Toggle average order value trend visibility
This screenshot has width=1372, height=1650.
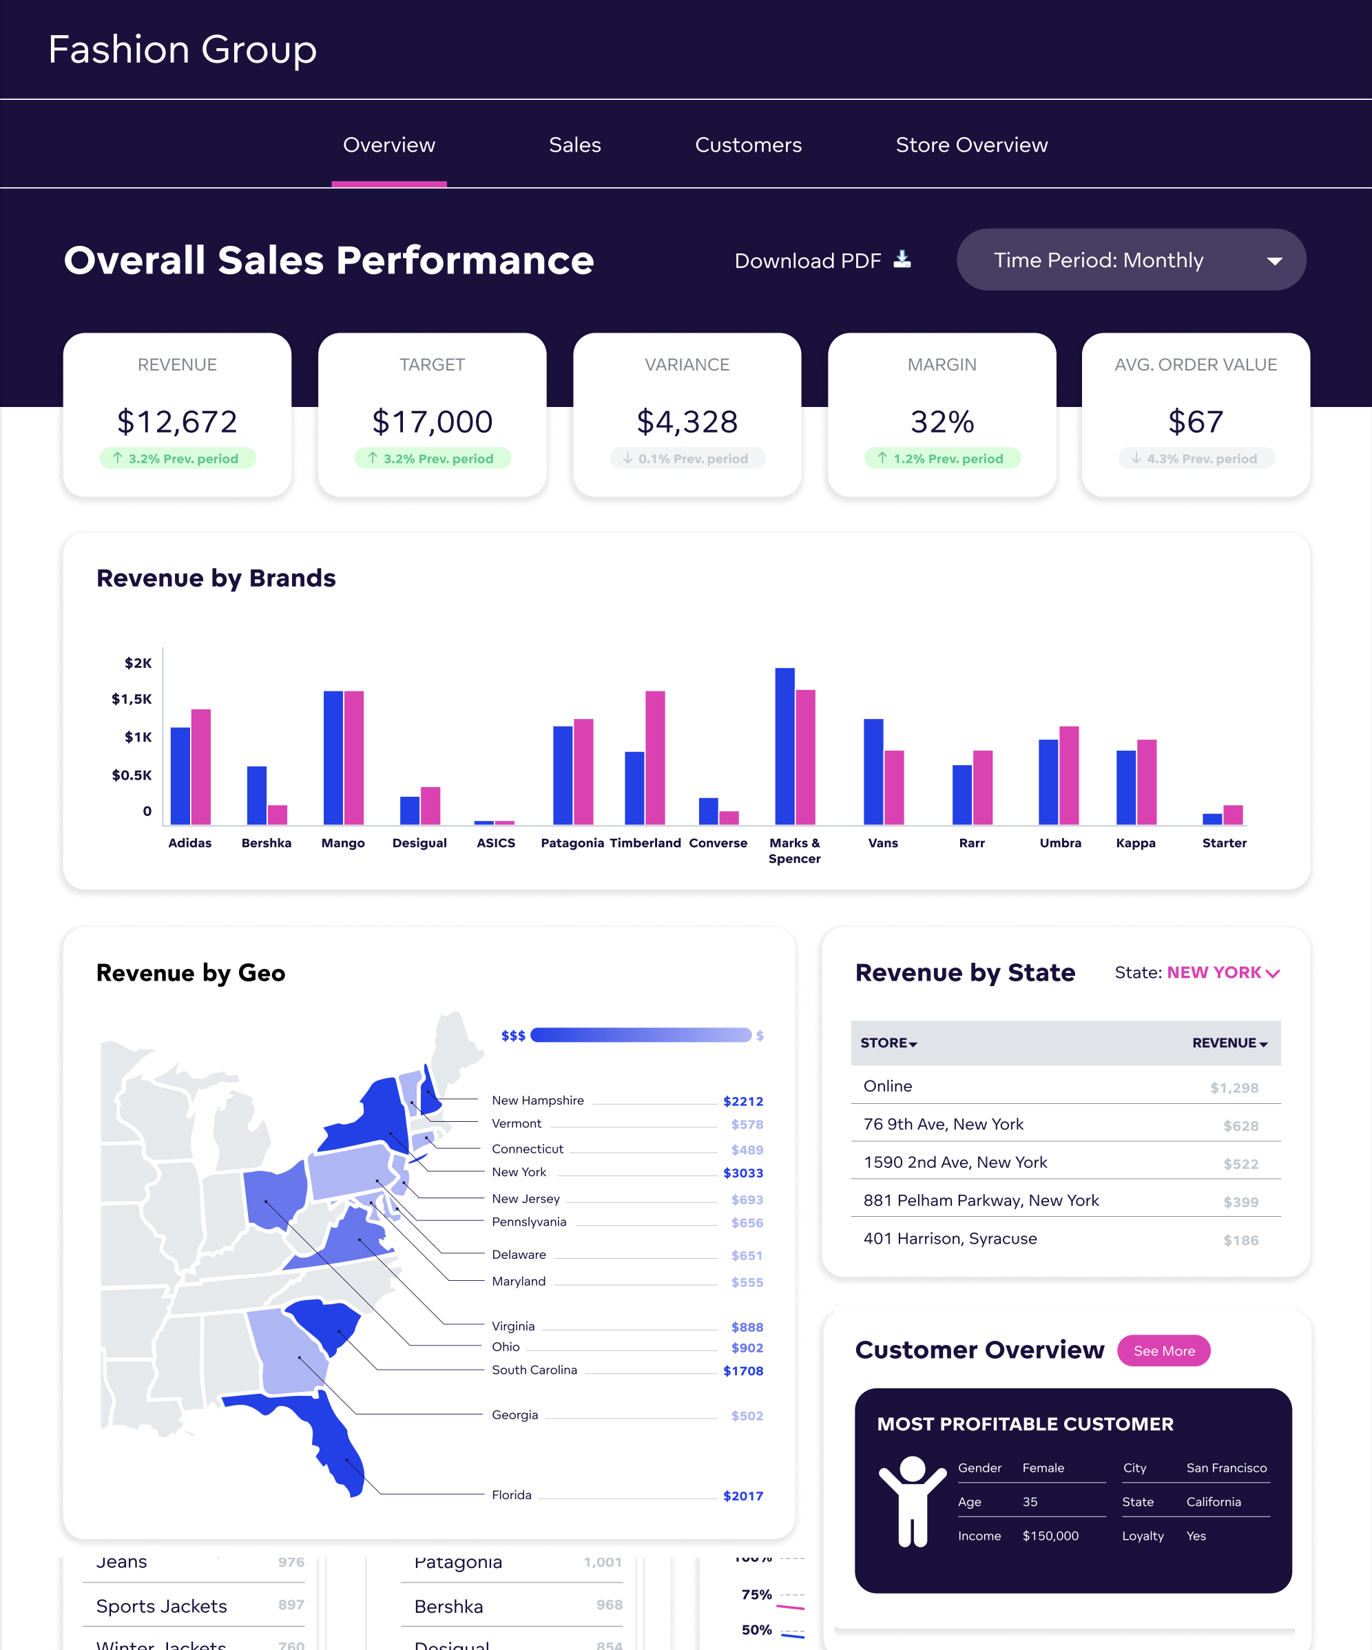click(x=1196, y=458)
